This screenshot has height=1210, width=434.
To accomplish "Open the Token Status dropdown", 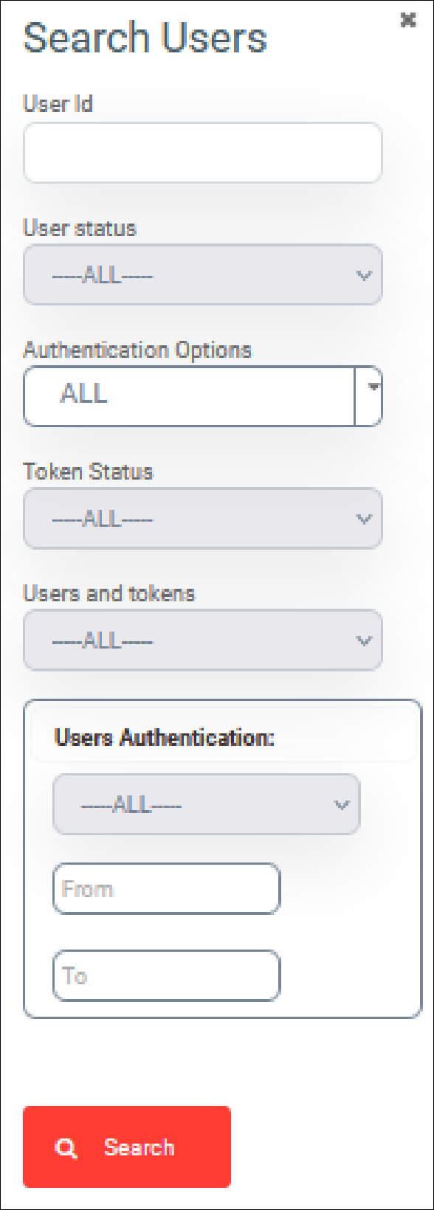I will [203, 519].
